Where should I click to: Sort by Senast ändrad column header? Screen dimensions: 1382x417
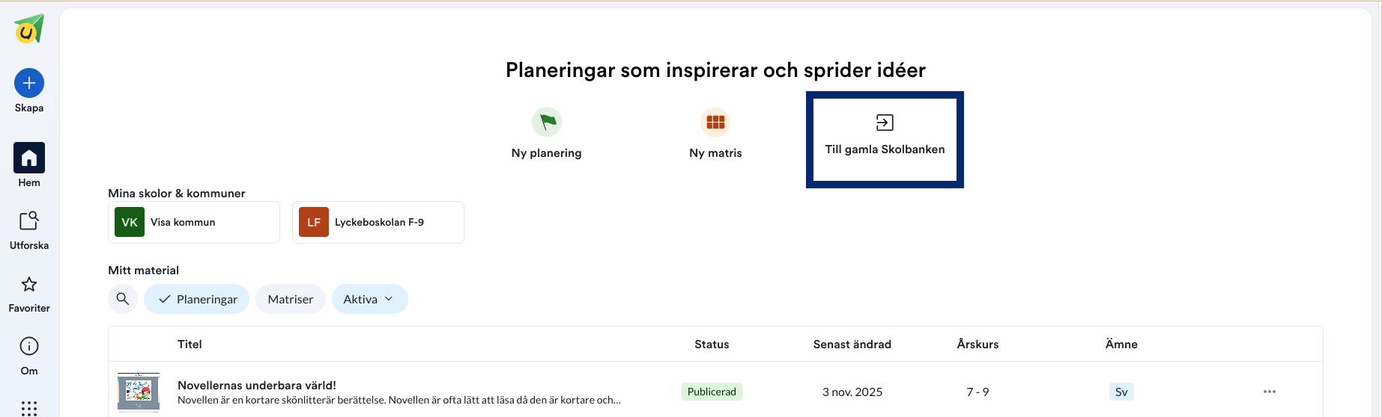click(x=852, y=345)
